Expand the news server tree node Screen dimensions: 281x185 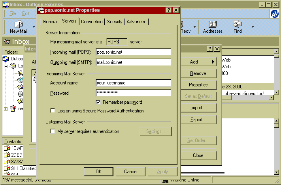tap(6, 109)
